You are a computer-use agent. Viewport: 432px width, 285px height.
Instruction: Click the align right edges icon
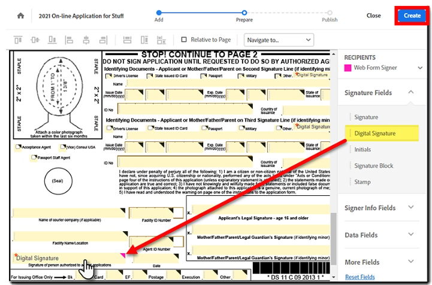click(x=102, y=40)
